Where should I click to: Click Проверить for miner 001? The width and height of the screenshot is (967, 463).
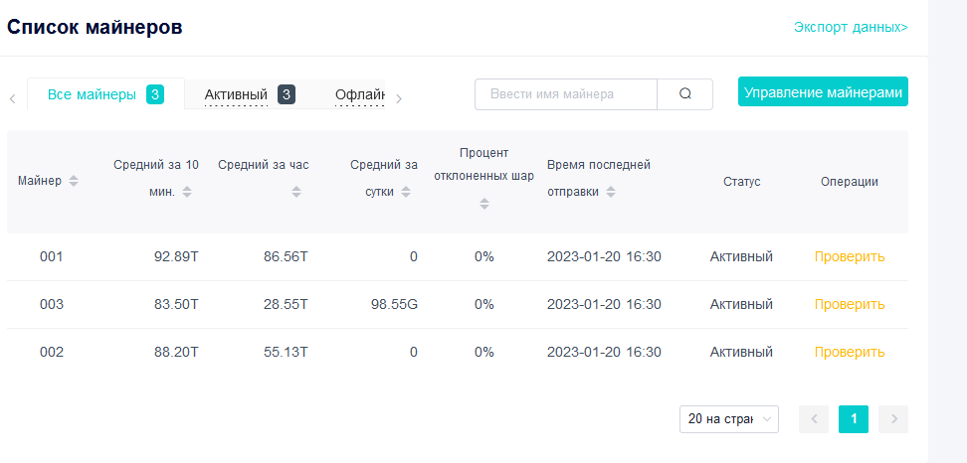pos(849,256)
